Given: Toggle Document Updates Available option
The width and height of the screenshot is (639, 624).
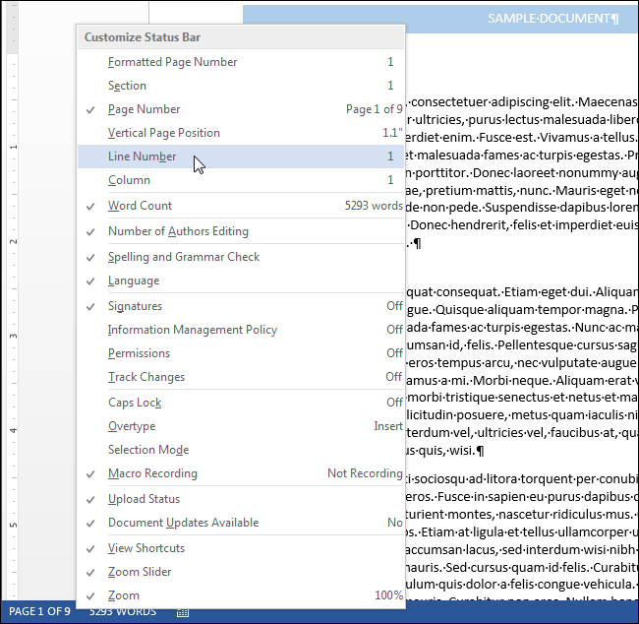Looking at the screenshot, I should [241, 523].
